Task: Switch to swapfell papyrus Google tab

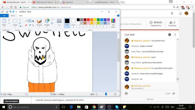Action: pos(105,2)
